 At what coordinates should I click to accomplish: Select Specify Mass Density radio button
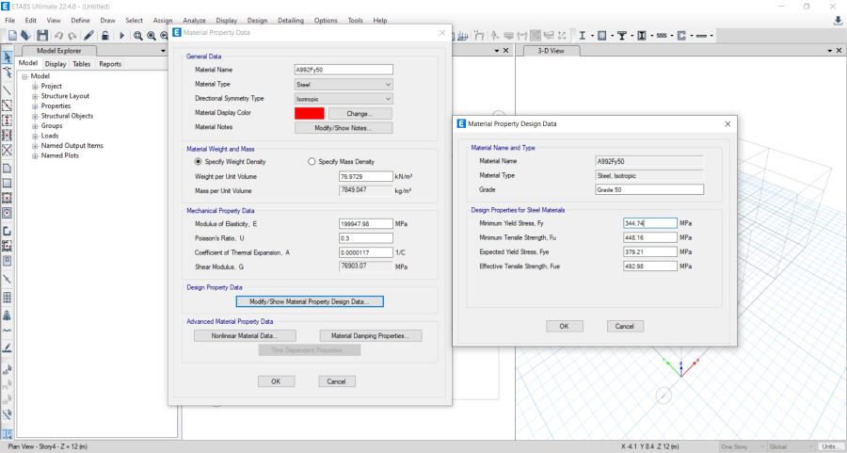tap(312, 162)
